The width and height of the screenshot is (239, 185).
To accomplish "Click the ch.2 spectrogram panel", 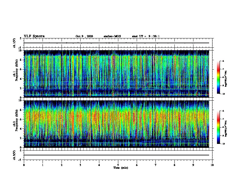I will click(116, 124).
